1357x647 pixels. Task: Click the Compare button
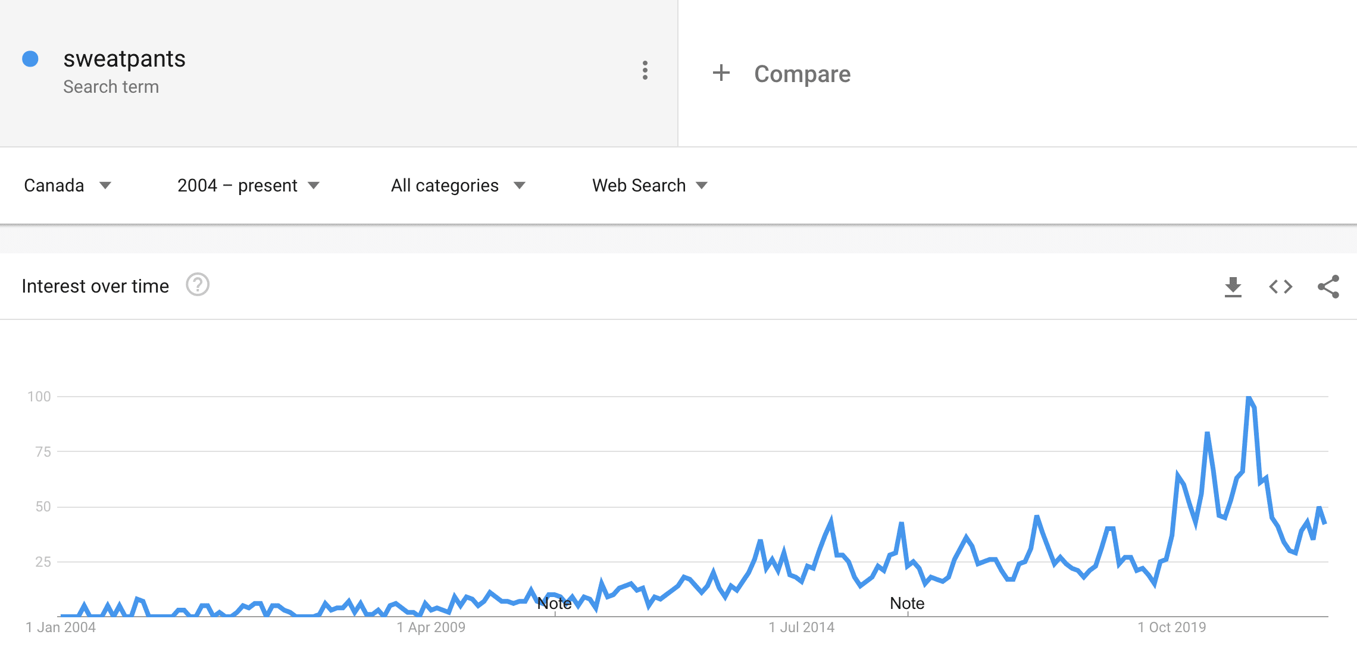[x=802, y=74]
